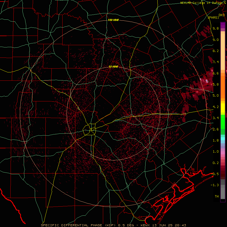227x227 pixels.
Task: Click the 1.8 value on the color scale
Action: [x=216, y=140]
